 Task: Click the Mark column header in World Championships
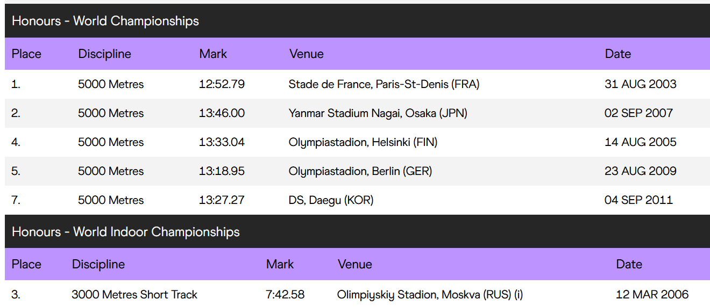[213, 54]
